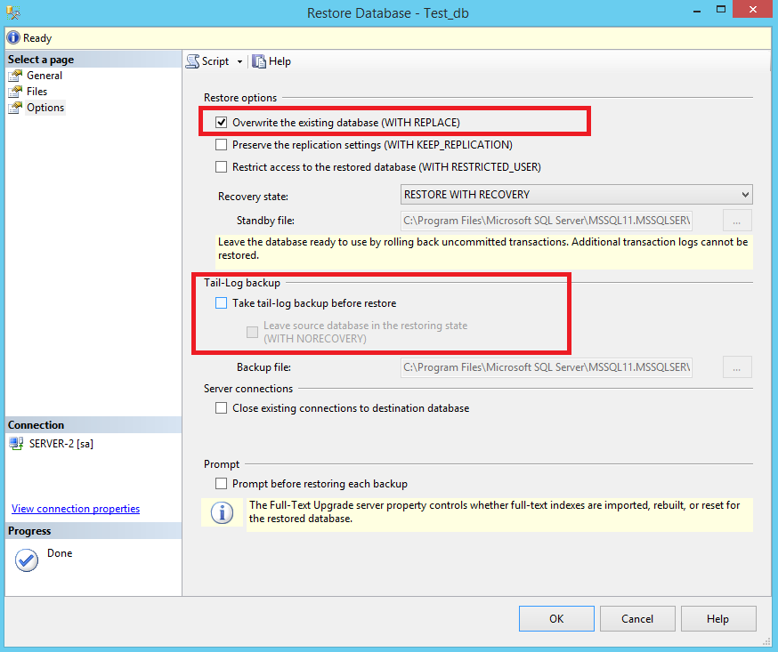Enable Preserve the replication settings checkbox
The height and width of the screenshot is (652, 778).
[x=222, y=144]
